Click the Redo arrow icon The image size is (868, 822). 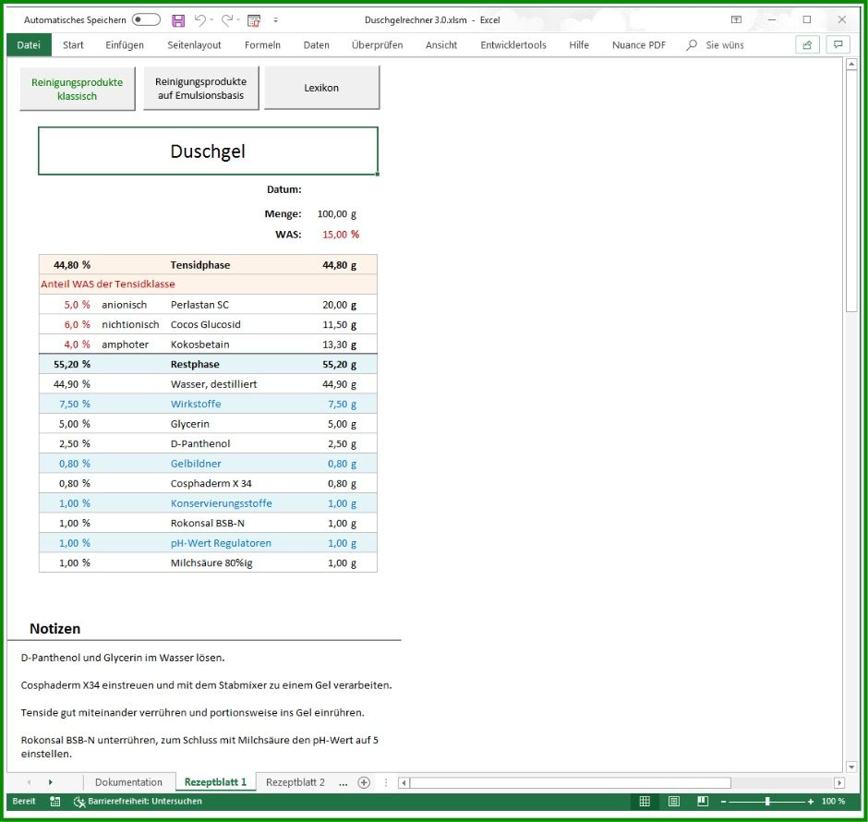(x=226, y=20)
